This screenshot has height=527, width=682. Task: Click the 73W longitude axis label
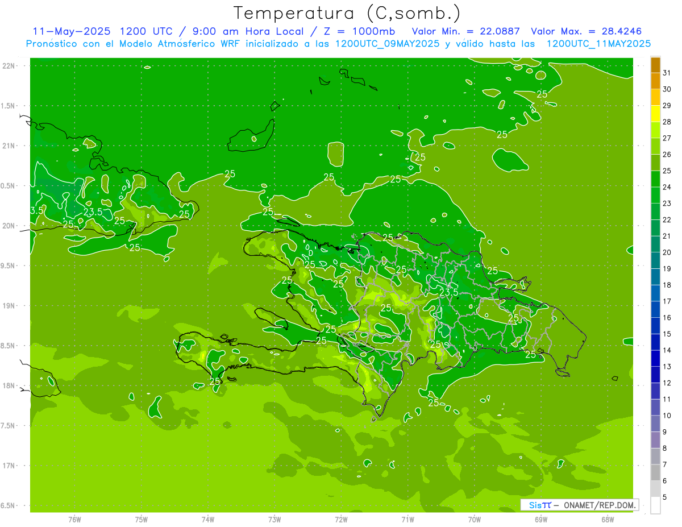click(275, 519)
